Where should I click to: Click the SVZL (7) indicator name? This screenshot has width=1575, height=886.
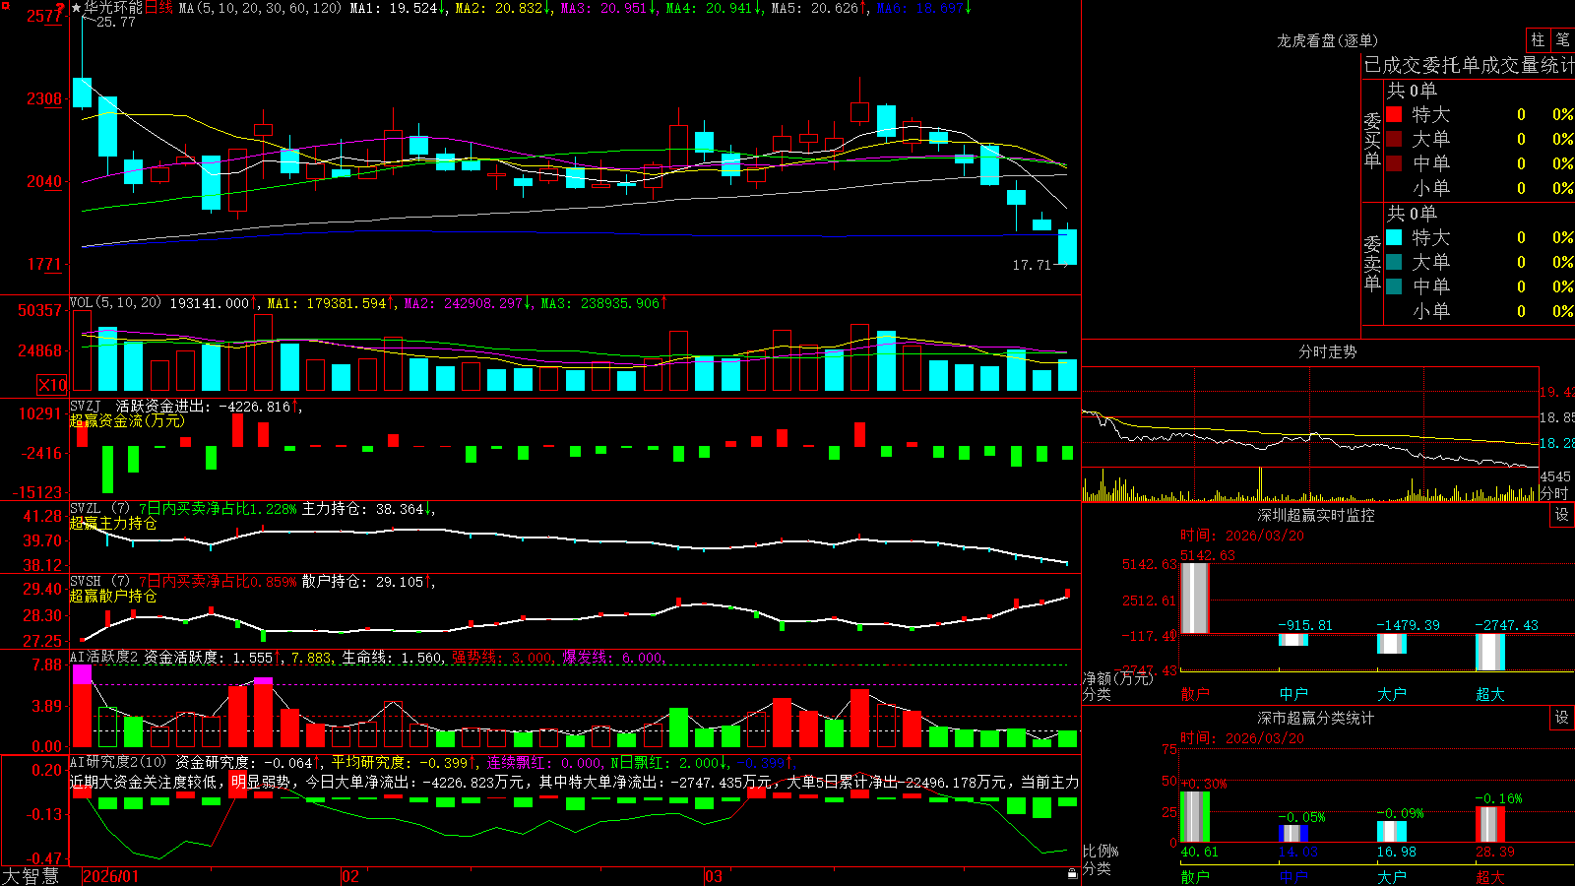(x=99, y=509)
